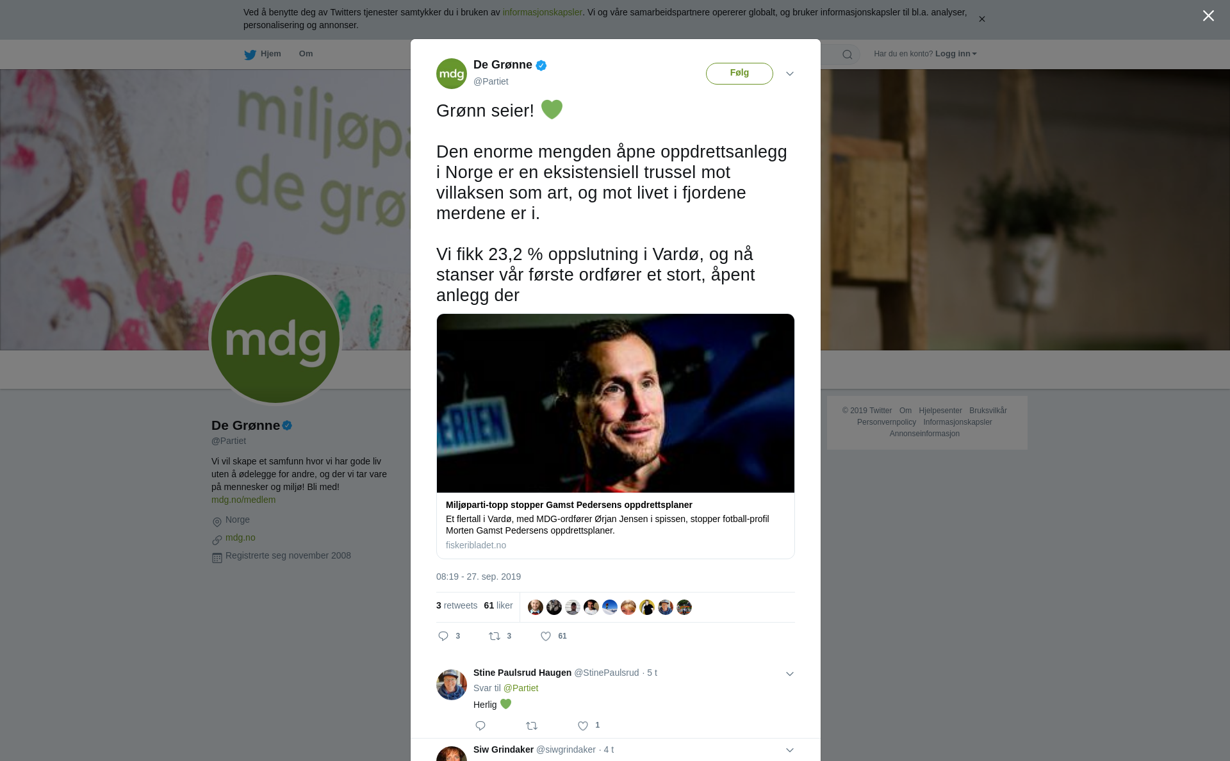The height and width of the screenshot is (761, 1230).
Task: Open the Om menu item
Action: pos(306,54)
